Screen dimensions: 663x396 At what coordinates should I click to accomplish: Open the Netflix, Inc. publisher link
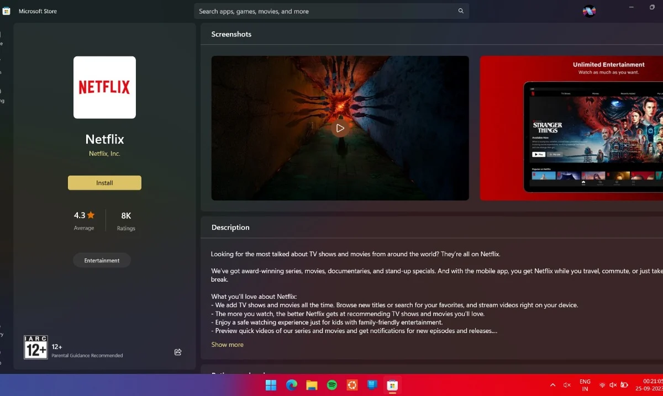(x=104, y=154)
